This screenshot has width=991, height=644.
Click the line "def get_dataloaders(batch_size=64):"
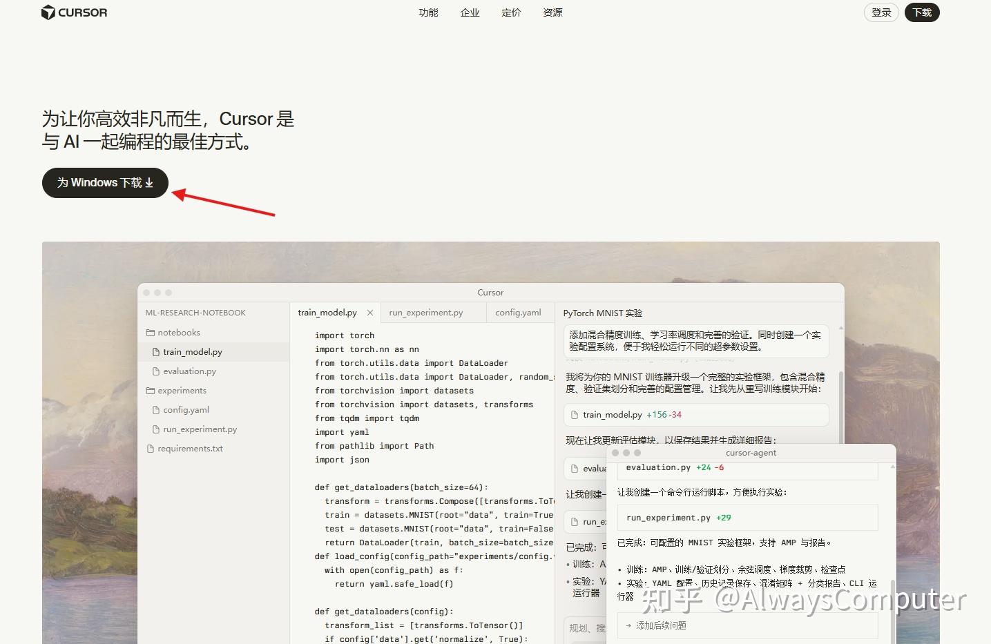click(x=401, y=487)
